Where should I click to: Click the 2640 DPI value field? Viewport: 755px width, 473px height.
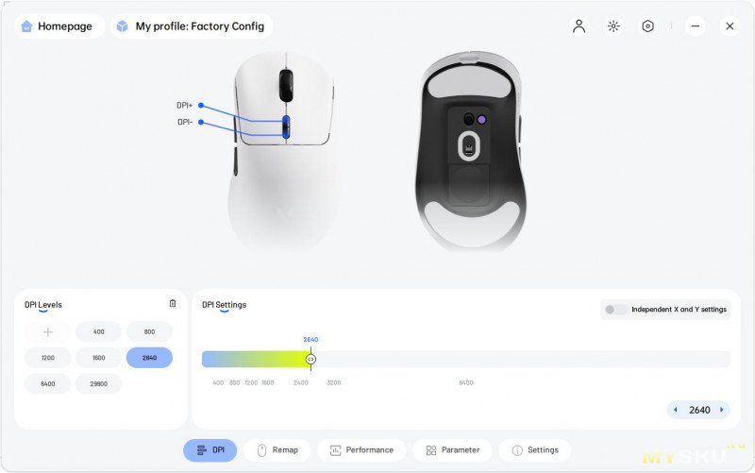coord(699,410)
